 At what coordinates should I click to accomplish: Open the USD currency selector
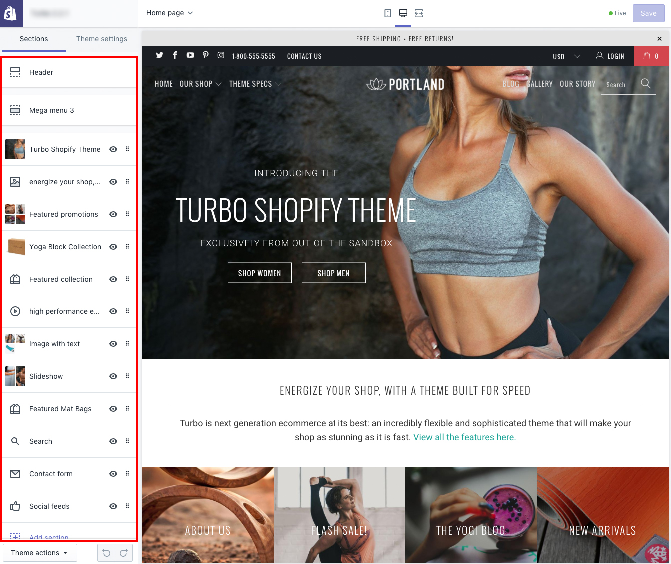click(x=566, y=56)
